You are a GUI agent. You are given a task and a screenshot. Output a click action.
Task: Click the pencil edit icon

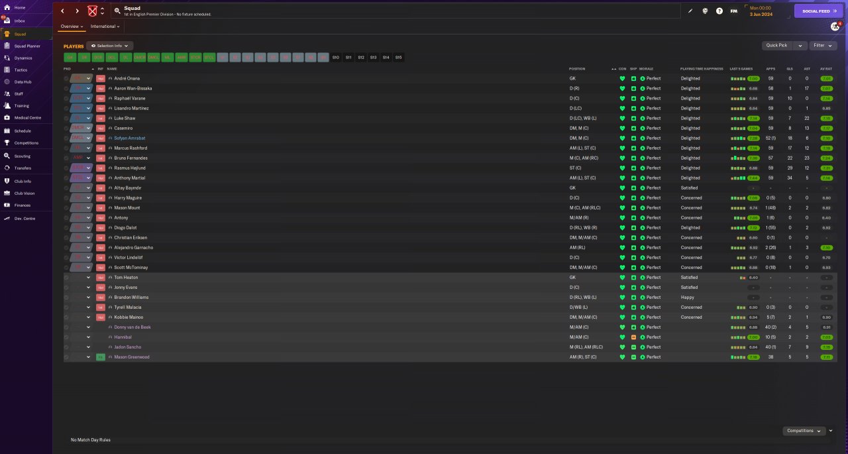pyautogui.click(x=690, y=11)
